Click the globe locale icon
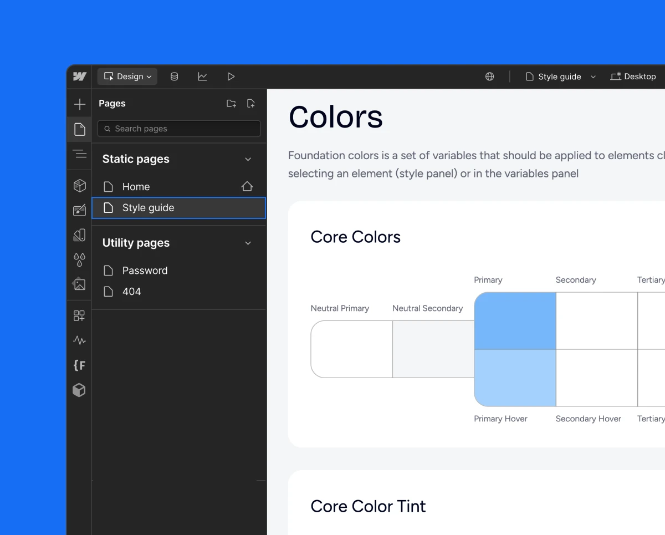This screenshot has height=535, width=665. (489, 77)
